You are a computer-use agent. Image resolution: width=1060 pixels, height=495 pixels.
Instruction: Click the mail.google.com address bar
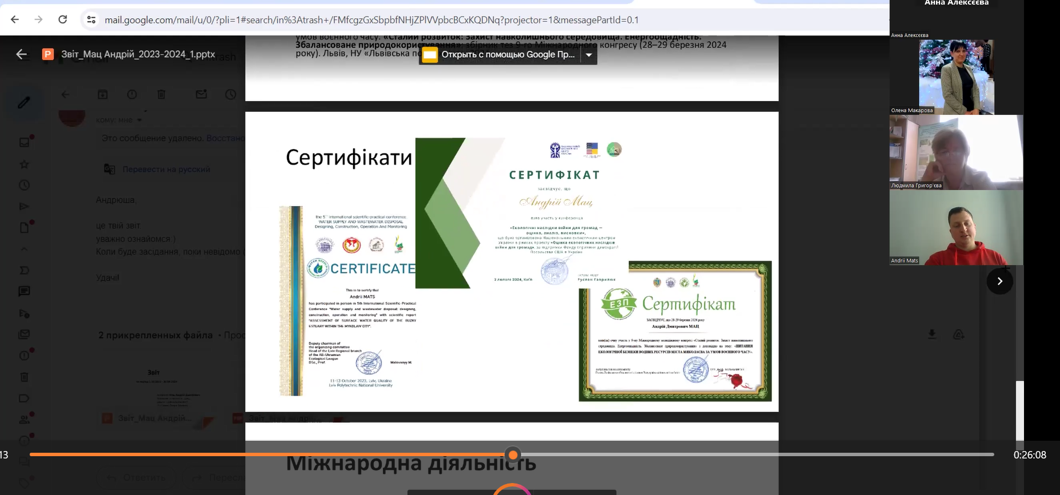pyautogui.click(x=371, y=20)
